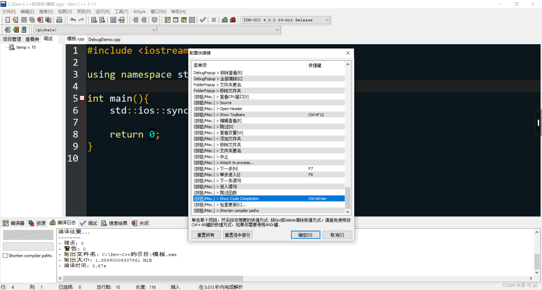Click the Stop Execution red X icon

[x=214, y=20]
